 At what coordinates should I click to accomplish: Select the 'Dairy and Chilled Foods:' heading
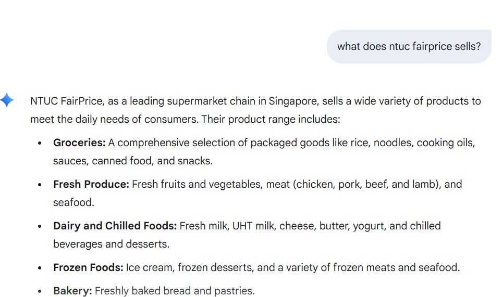coord(115,226)
